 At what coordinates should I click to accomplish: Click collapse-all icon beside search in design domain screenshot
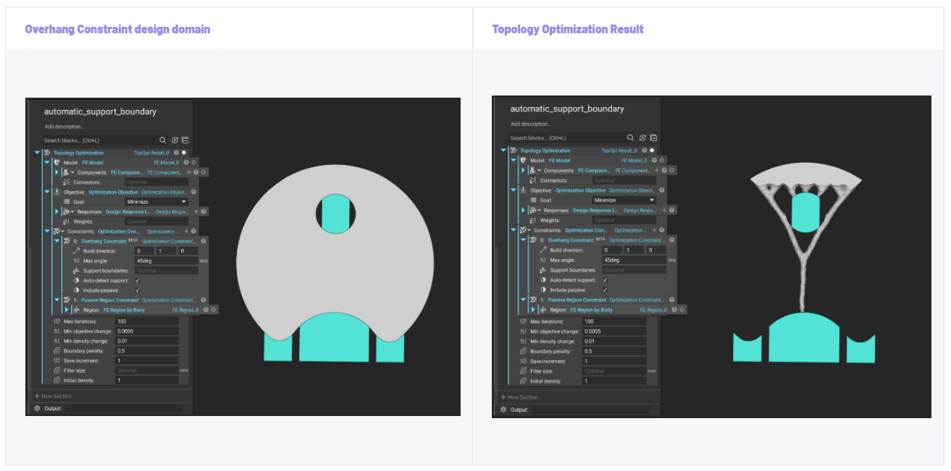coord(185,140)
